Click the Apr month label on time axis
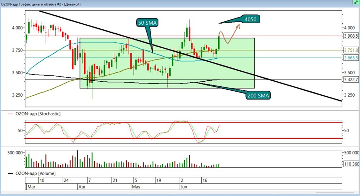Screen dimensions: 360x196 click(x=82, y=187)
